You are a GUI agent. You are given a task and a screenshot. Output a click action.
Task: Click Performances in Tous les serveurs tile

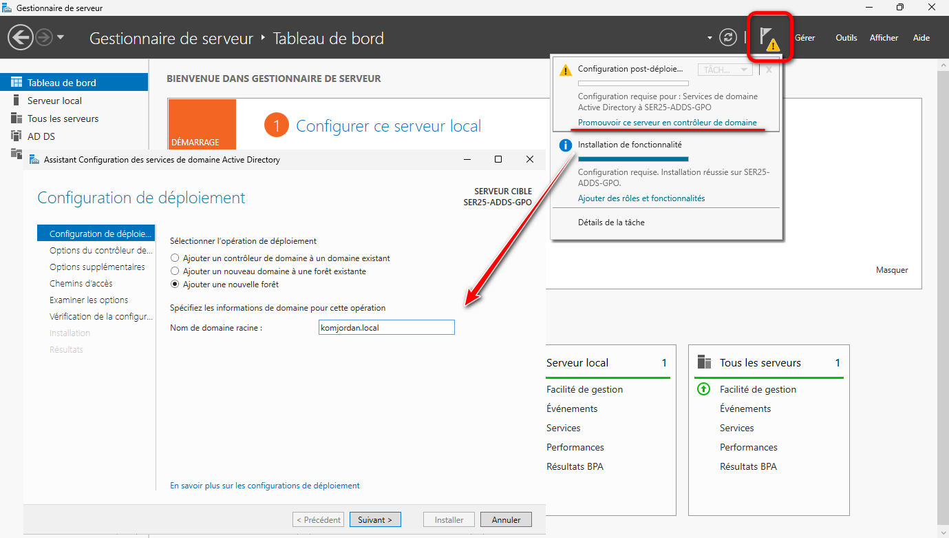749,447
